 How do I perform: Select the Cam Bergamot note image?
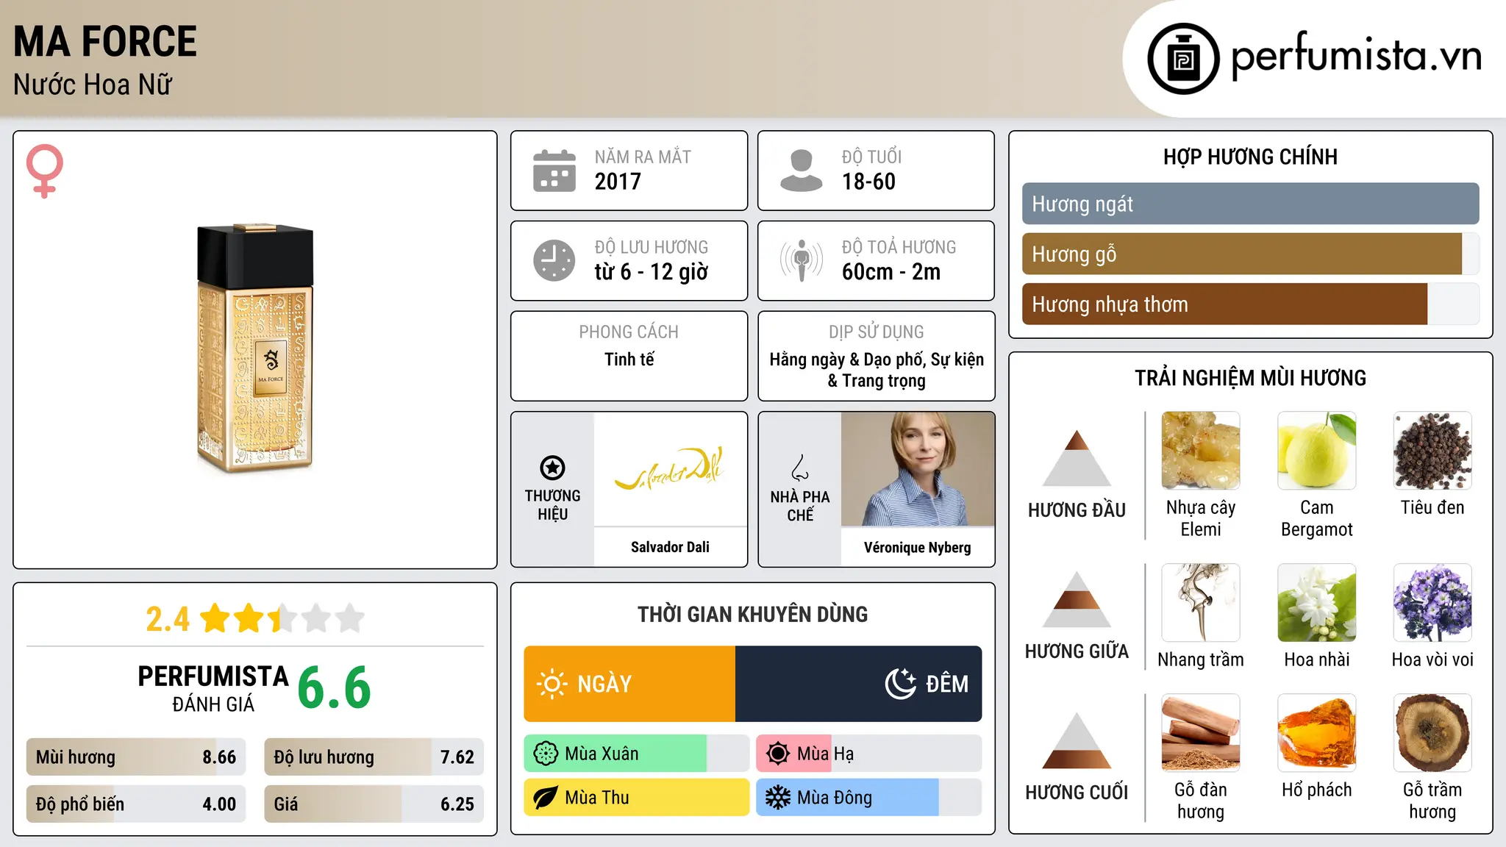coord(1316,451)
